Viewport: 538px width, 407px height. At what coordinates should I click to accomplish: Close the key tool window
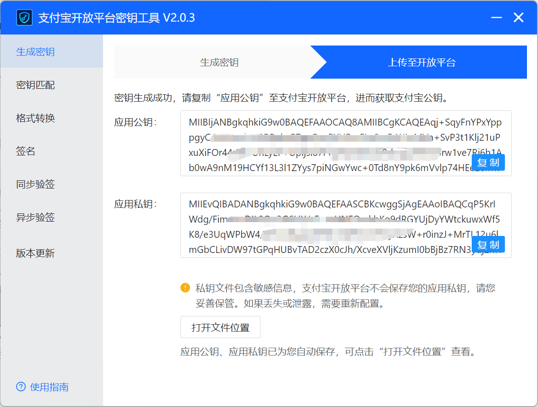519,17
